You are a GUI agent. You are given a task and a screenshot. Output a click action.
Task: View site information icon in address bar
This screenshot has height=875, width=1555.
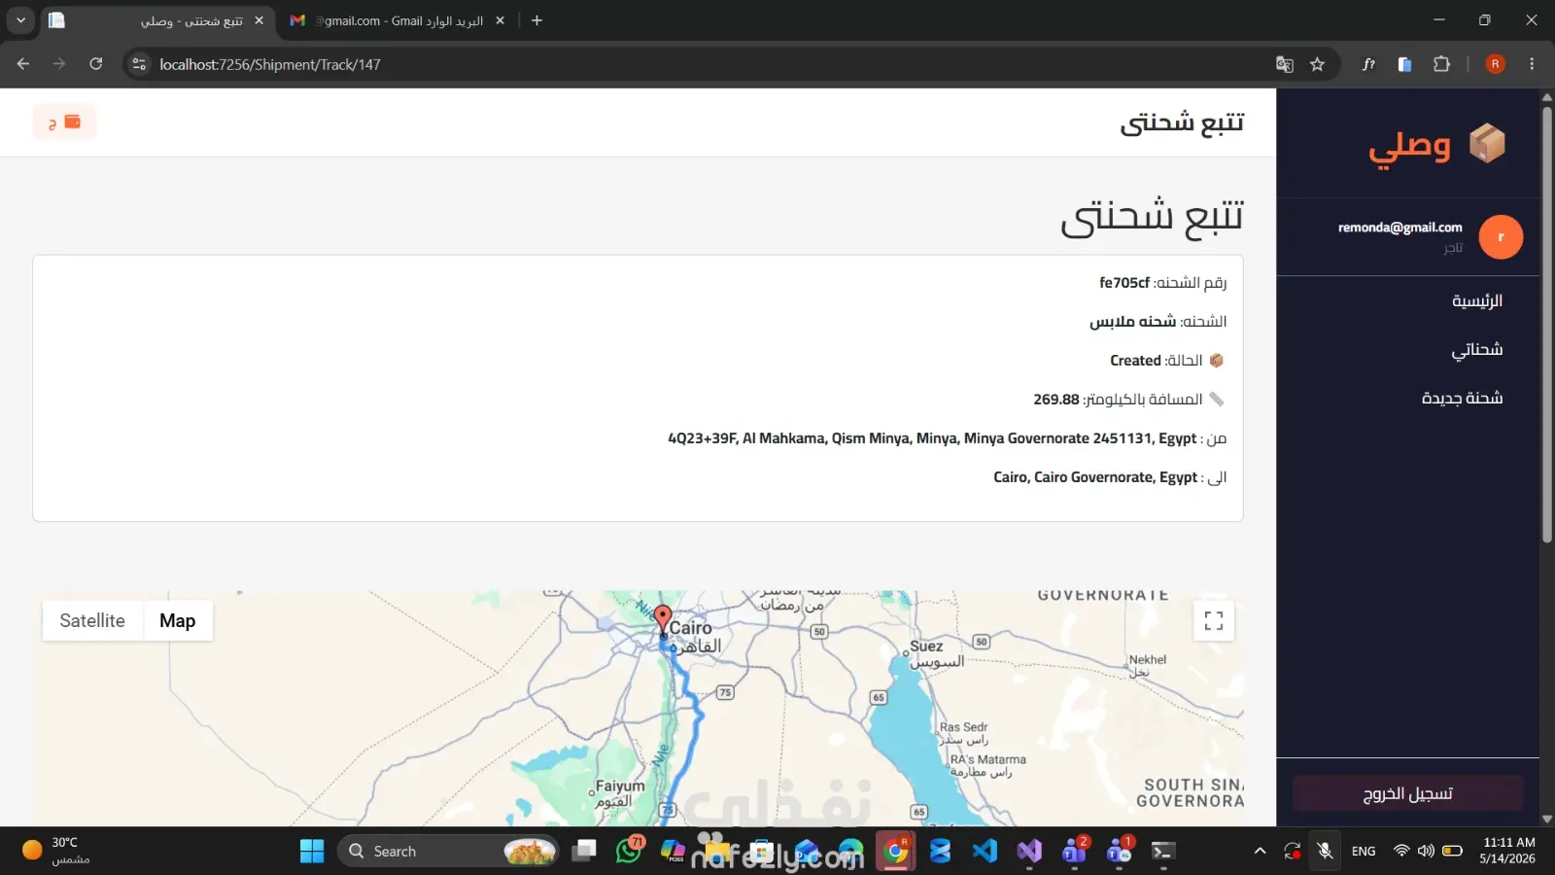click(139, 64)
